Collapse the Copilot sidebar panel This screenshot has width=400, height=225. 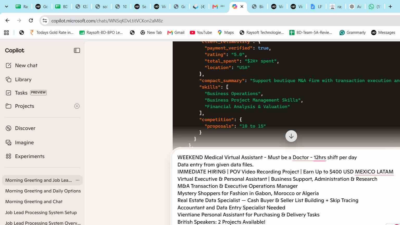77,51
